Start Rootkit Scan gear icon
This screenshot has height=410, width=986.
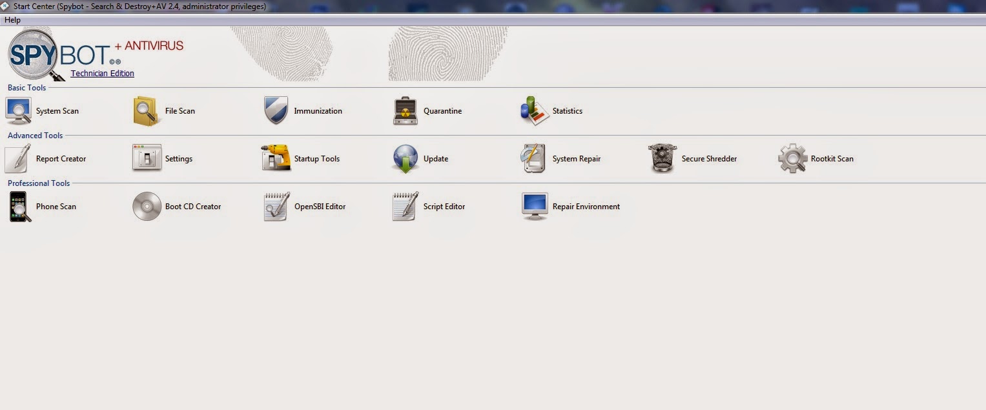792,158
